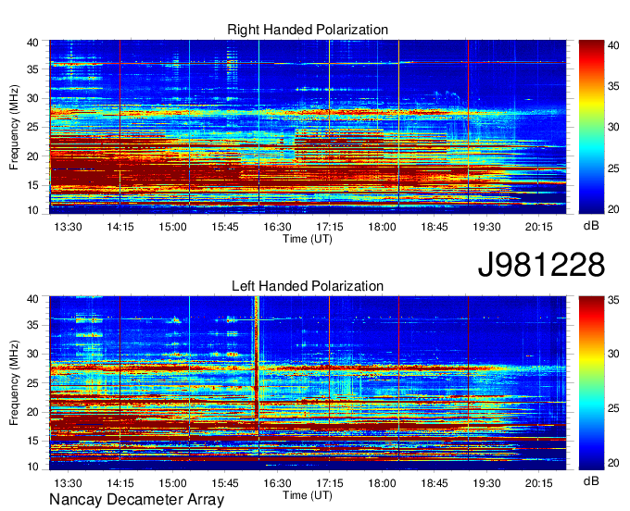The height and width of the screenshot is (511, 630).
Task: Click the "Right Handed Polarization" plot title
Action: [308, 30]
